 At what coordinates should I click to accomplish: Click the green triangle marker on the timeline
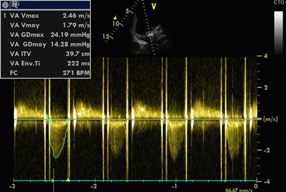tap(68, 180)
